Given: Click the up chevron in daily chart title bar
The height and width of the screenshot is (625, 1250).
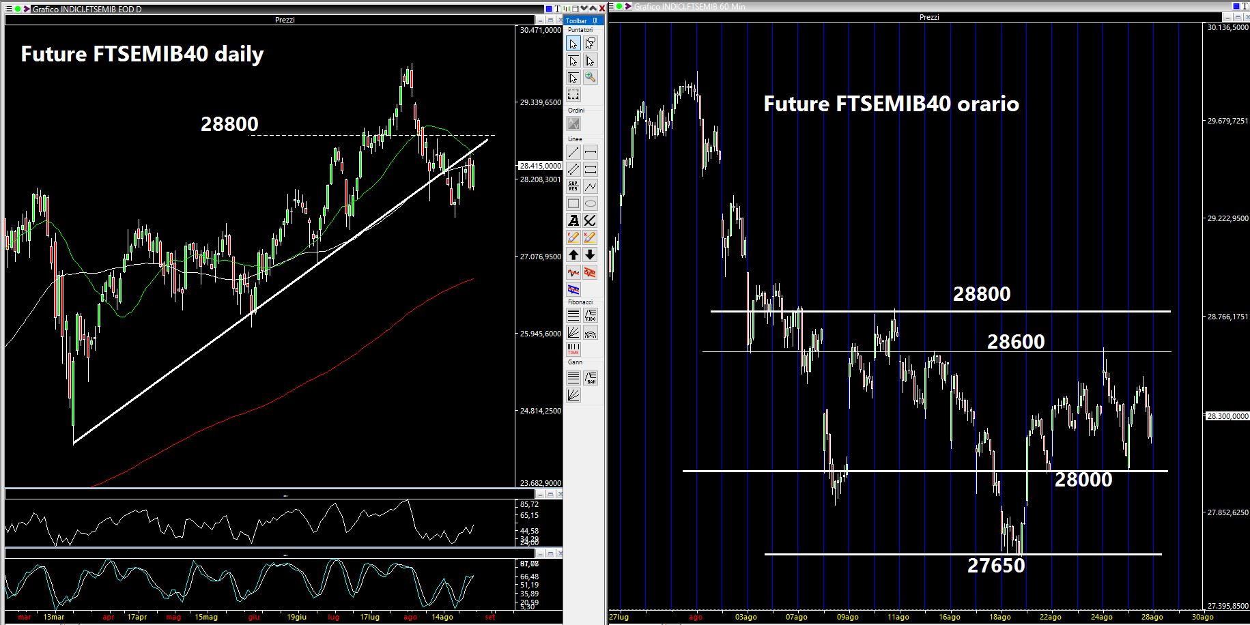Looking at the screenshot, I should pyautogui.click(x=593, y=8).
